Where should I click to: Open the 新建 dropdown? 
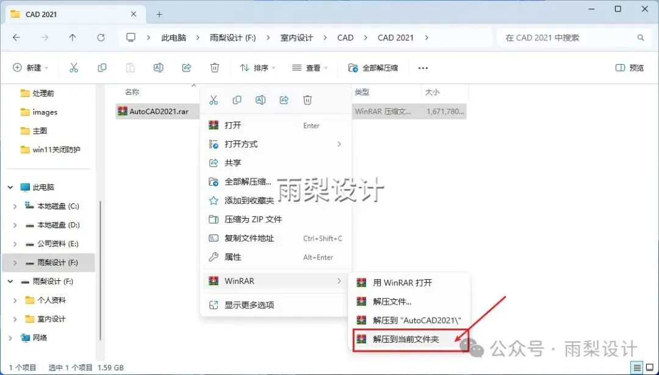pos(31,68)
